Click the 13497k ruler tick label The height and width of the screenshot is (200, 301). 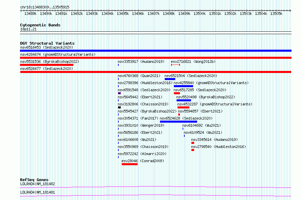(154, 14)
